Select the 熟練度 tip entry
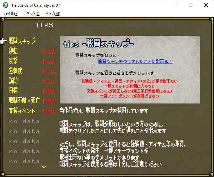214x177 pixels. tap(15, 71)
